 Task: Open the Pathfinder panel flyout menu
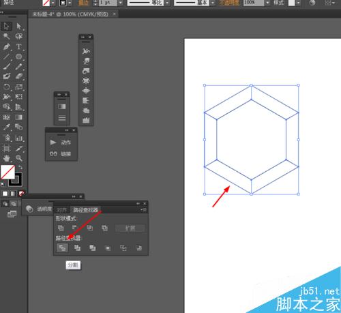point(144,209)
